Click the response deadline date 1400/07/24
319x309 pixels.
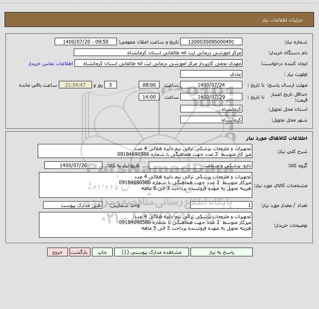(x=211, y=85)
